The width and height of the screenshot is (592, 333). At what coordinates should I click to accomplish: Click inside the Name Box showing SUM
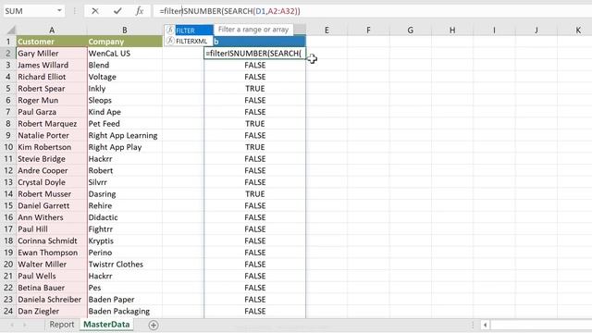30,11
